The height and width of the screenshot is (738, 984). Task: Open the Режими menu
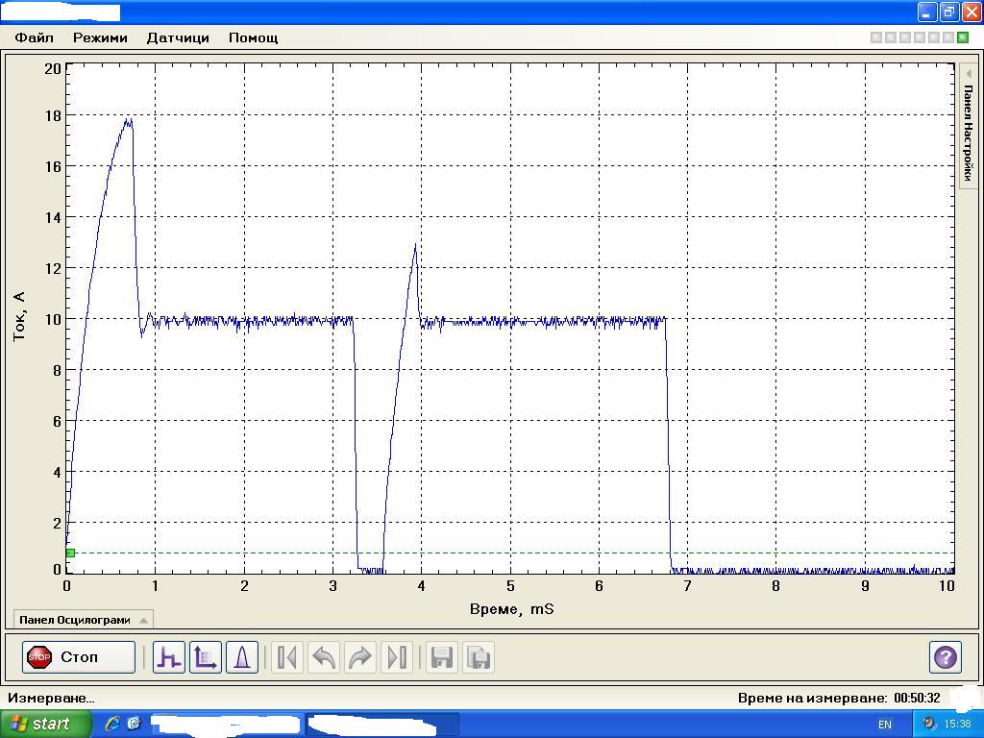(x=100, y=37)
